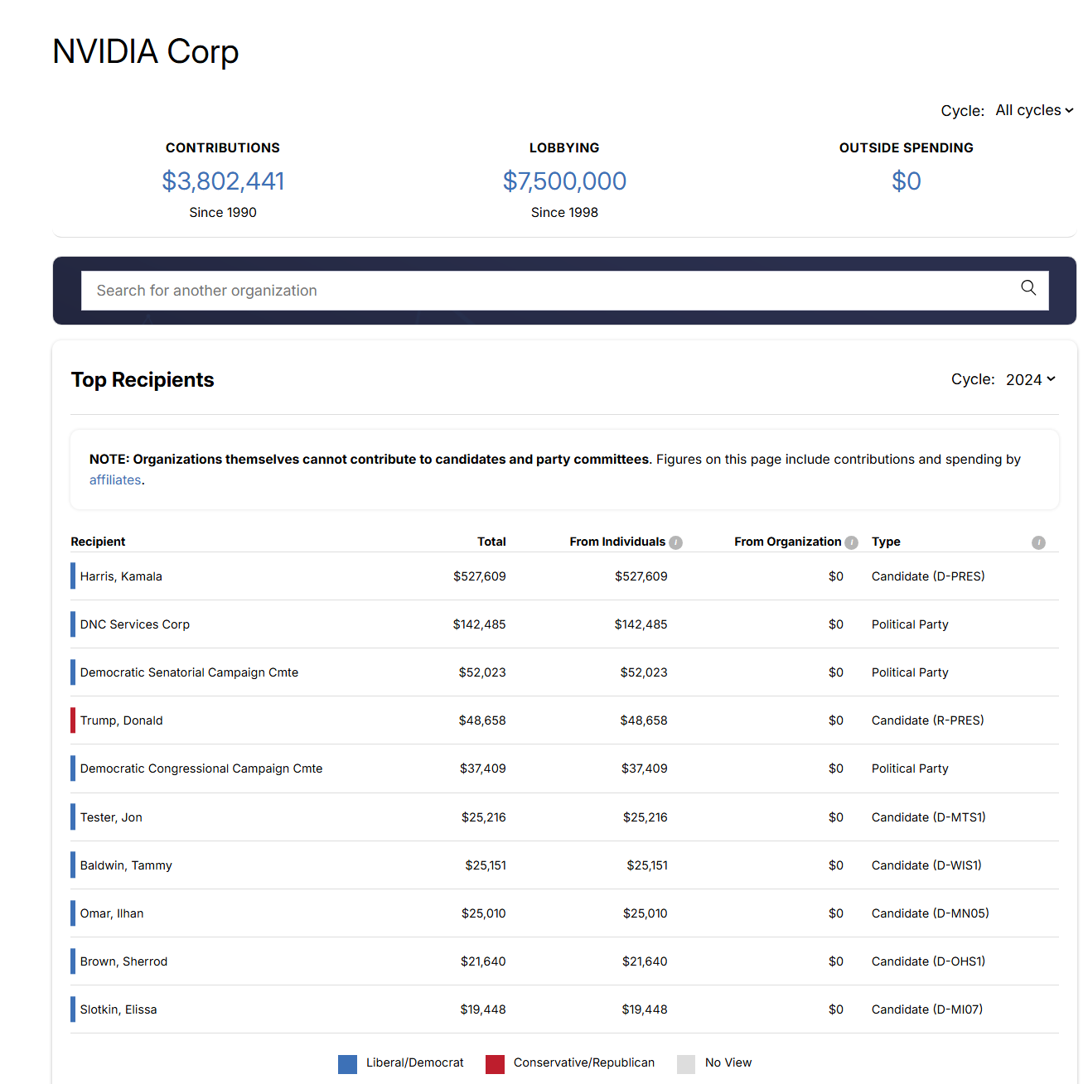The image size is (1088, 1084).
Task: Click the Since 1998 text
Action: point(564,212)
